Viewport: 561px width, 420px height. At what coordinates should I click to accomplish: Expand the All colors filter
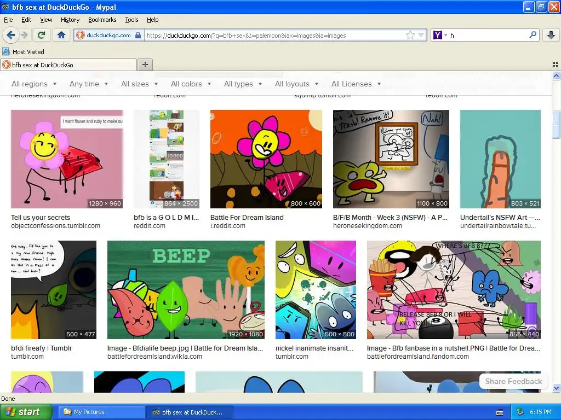191,84
